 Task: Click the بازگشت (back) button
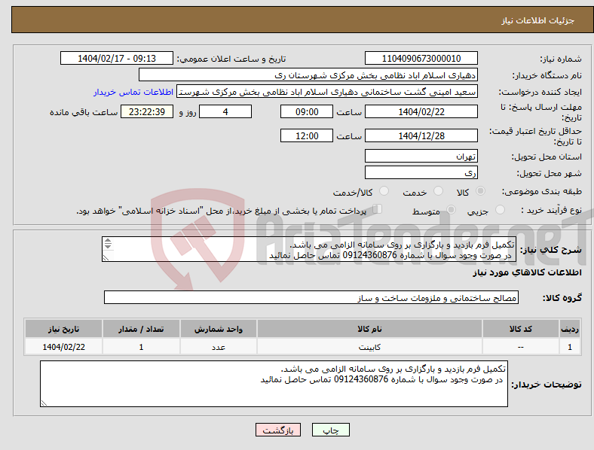(278, 430)
